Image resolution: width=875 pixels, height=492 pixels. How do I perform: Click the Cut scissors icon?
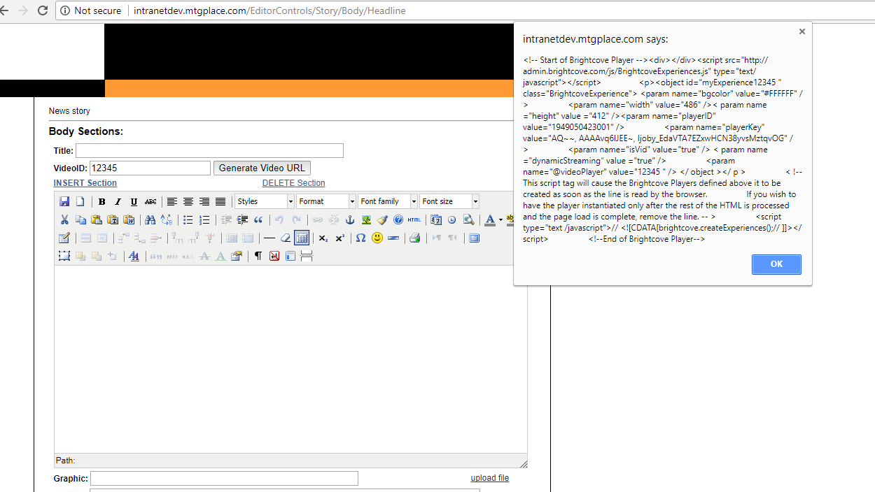[x=64, y=219]
